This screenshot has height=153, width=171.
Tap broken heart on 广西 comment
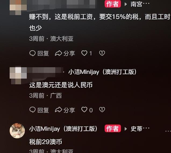[102, 110]
